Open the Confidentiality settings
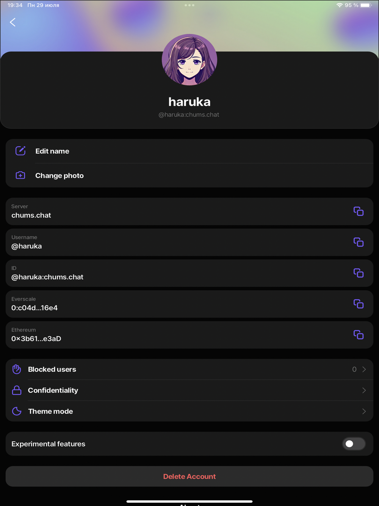This screenshot has height=506, width=379. click(x=53, y=390)
